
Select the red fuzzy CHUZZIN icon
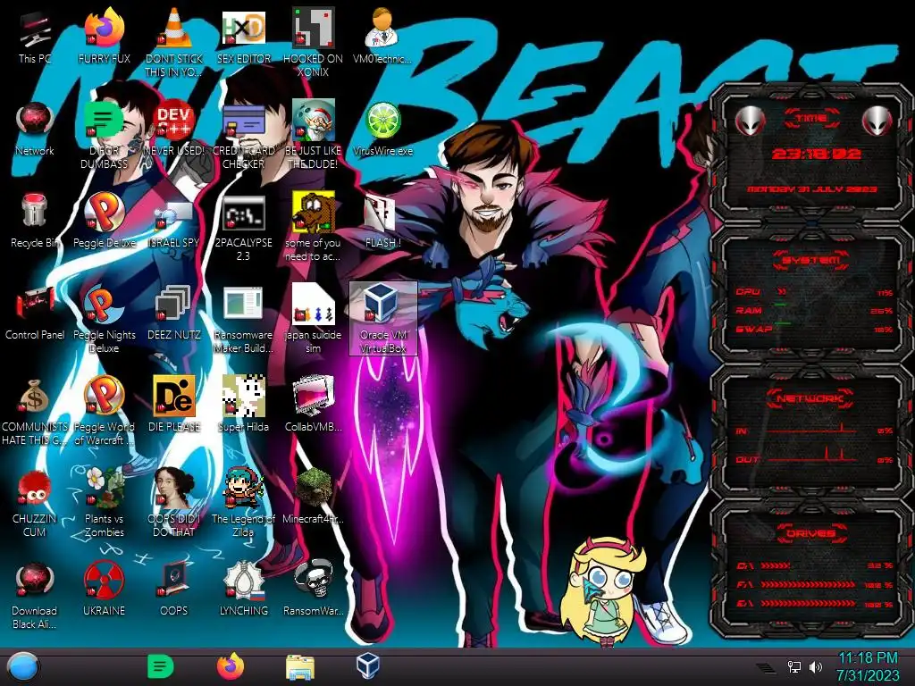click(x=35, y=504)
